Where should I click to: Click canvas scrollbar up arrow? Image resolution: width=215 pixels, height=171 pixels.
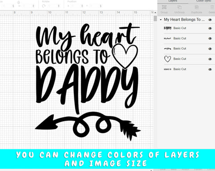(x=155, y=13)
